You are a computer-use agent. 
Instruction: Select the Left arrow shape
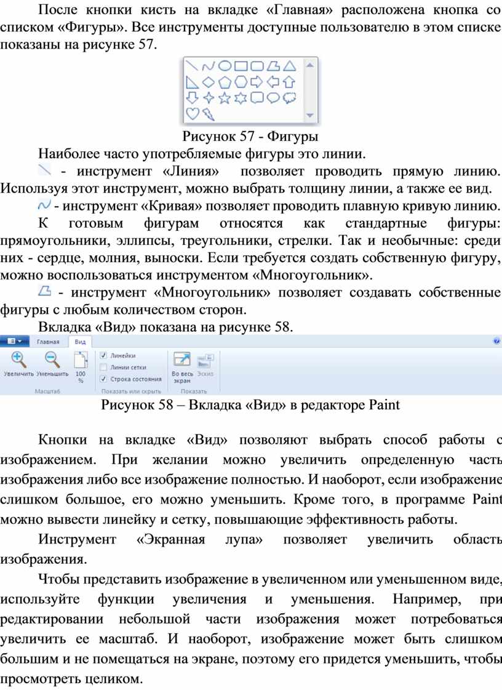(x=273, y=82)
